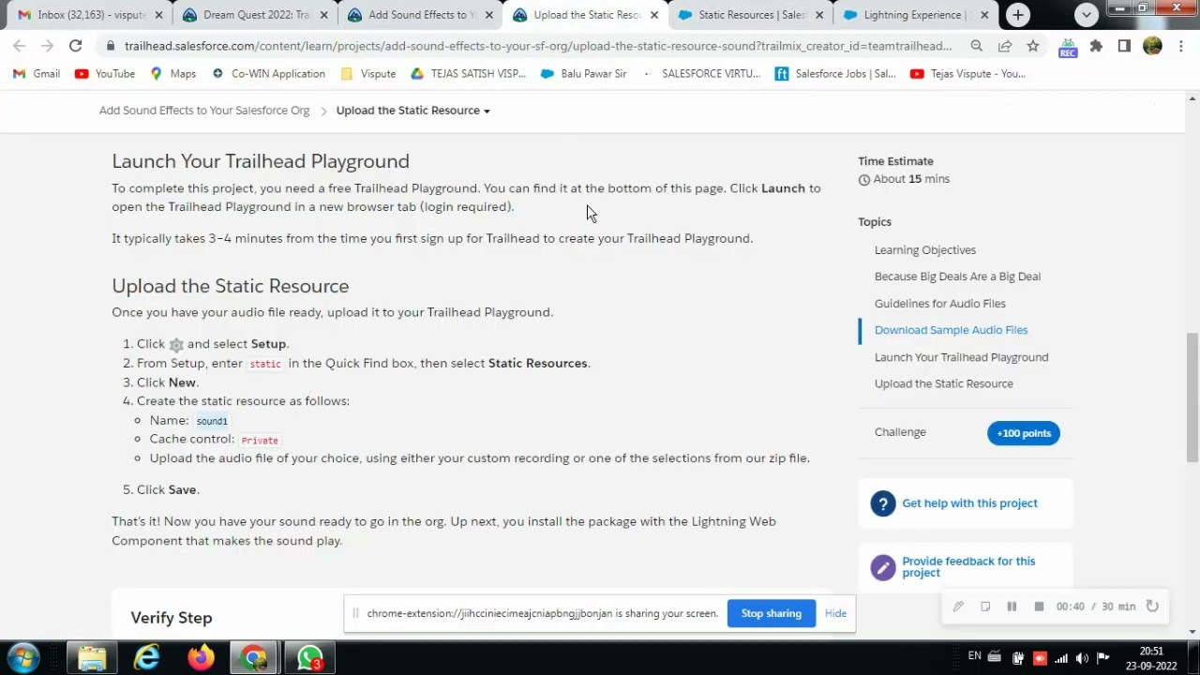This screenshot has width=1200, height=675.
Task: Open the REC screen recorder extension
Action: click(1068, 47)
